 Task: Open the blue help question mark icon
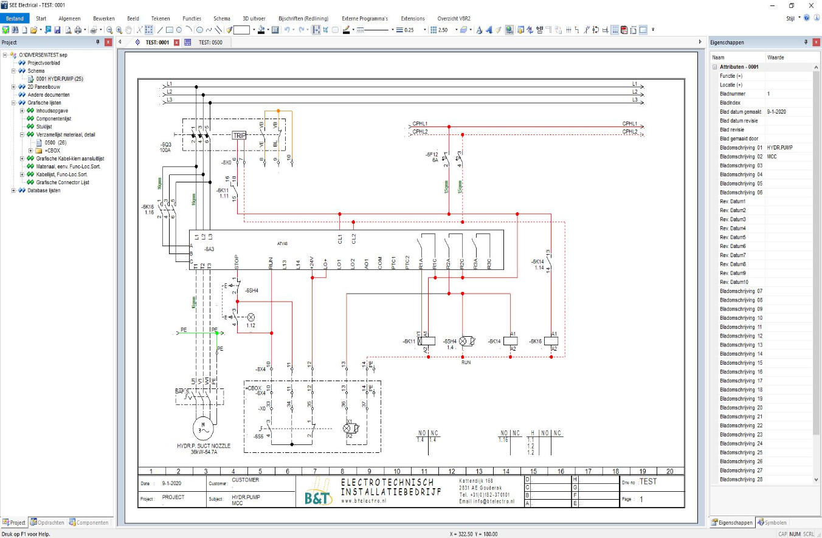pyautogui.click(x=807, y=18)
